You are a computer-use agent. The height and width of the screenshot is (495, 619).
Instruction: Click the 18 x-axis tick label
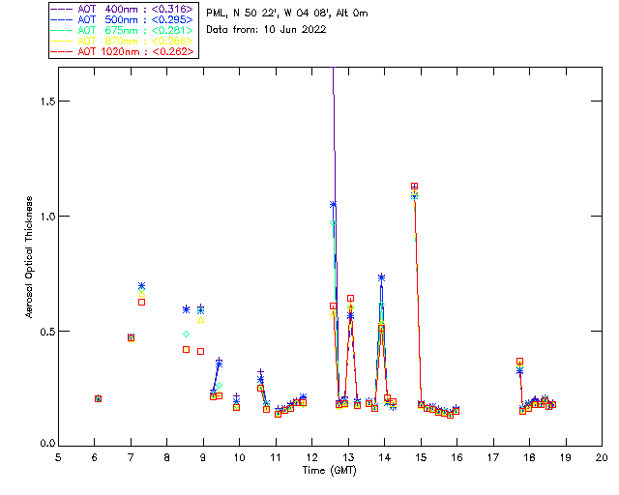coord(529,457)
